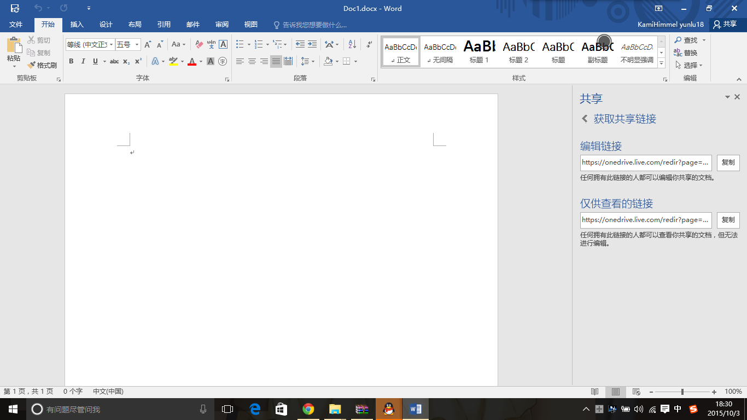Click the Increase Indent icon

pyautogui.click(x=312, y=44)
